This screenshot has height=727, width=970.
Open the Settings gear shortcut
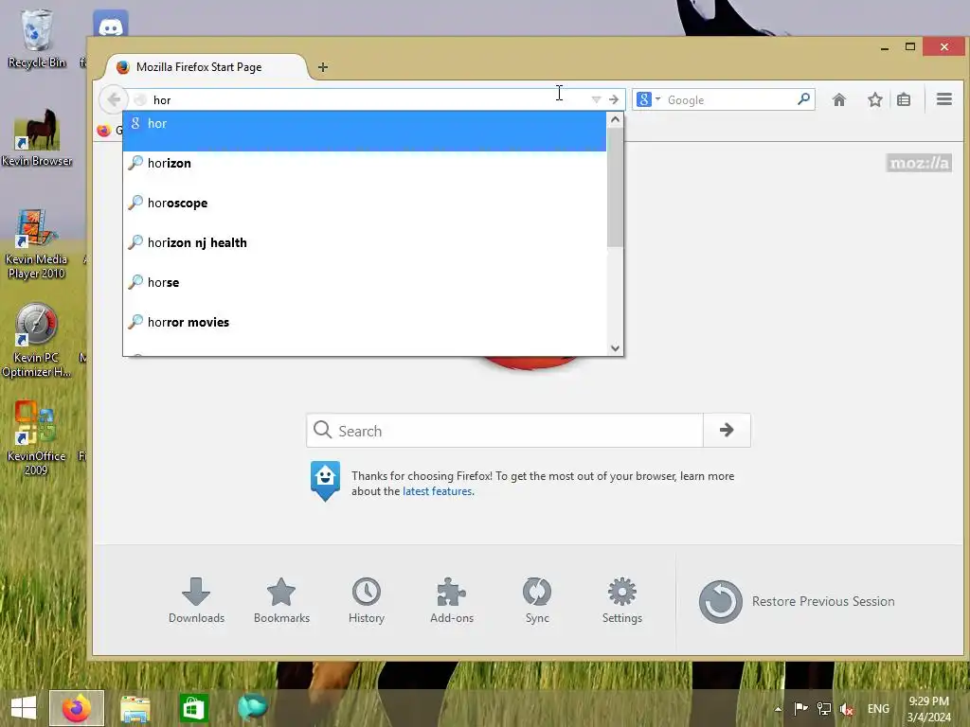[x=621, y=600]
